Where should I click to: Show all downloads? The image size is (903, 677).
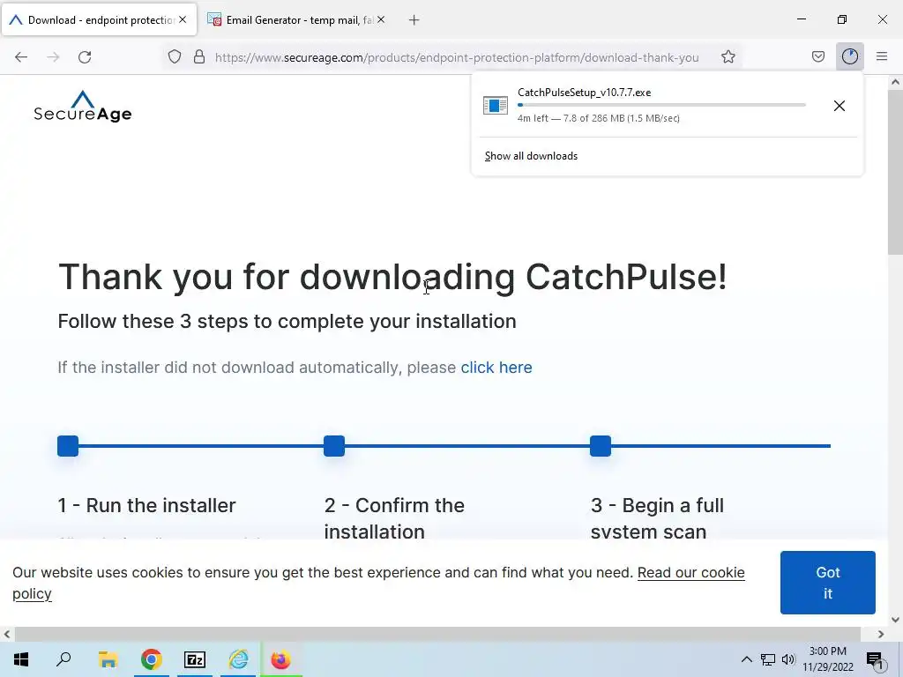[531, 156]
